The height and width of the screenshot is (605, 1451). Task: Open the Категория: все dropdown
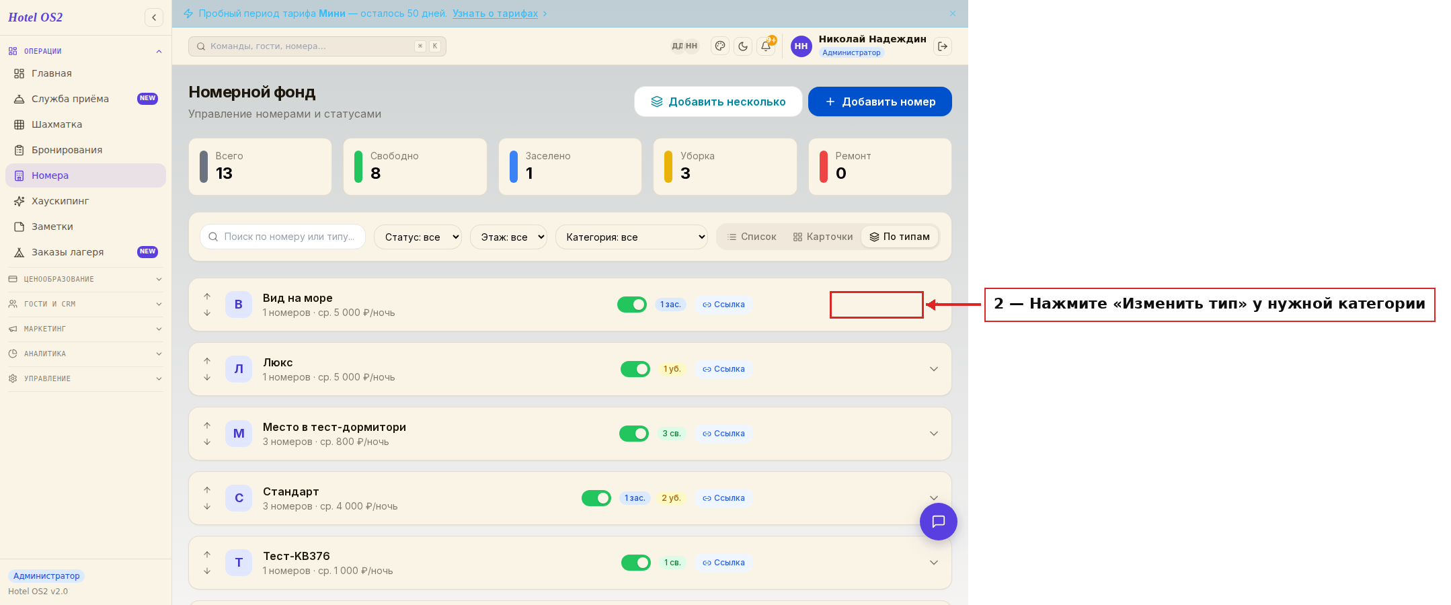click(x=631, y=237)
